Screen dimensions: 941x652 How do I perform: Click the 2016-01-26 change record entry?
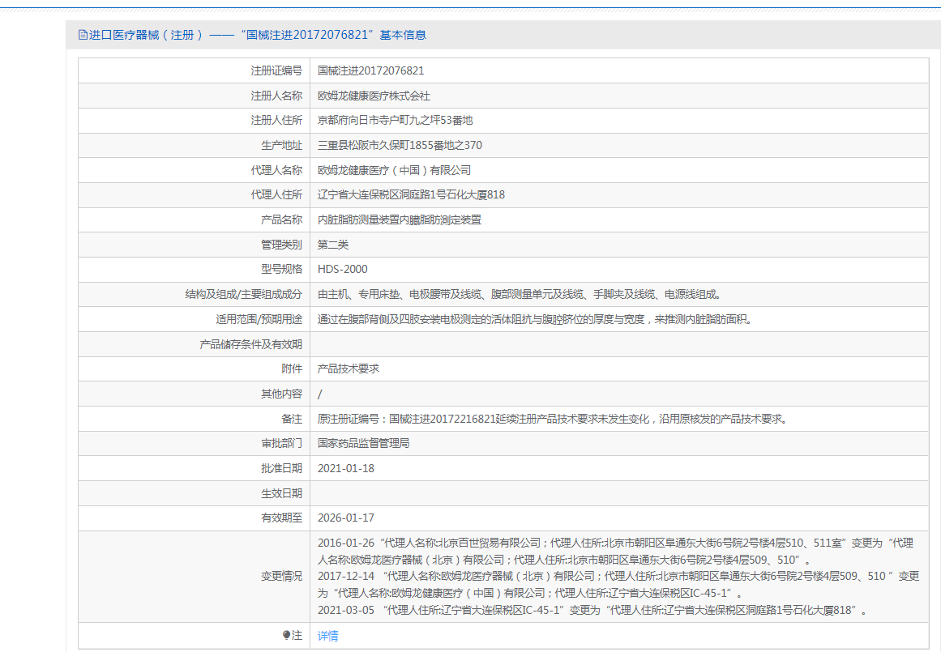click(x=616, y=543)
